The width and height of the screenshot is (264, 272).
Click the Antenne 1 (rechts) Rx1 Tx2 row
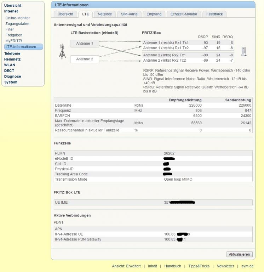[x=188, y=48]
